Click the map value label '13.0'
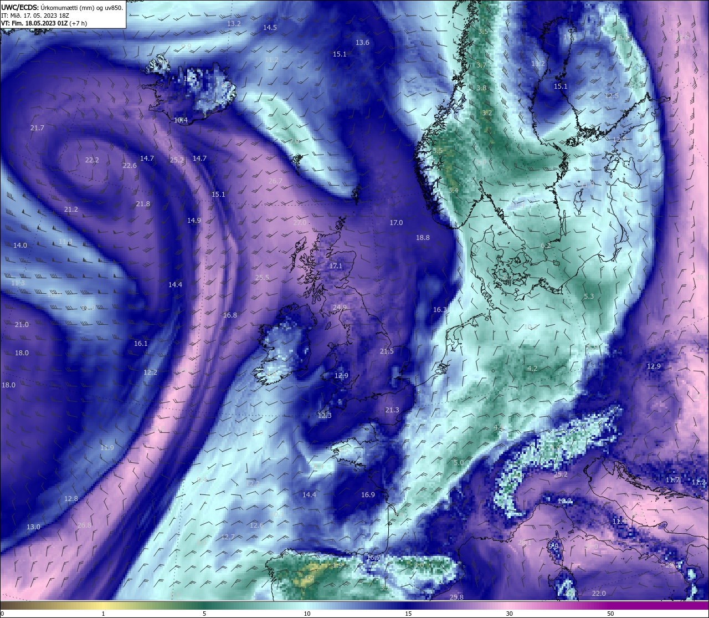The width and height of the screenshot is (709, 618). click(33, 527)
